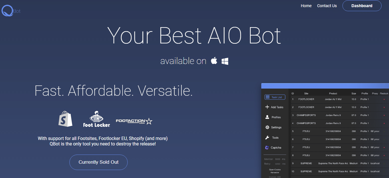Click the Footaction USA logo

[134, 121]
